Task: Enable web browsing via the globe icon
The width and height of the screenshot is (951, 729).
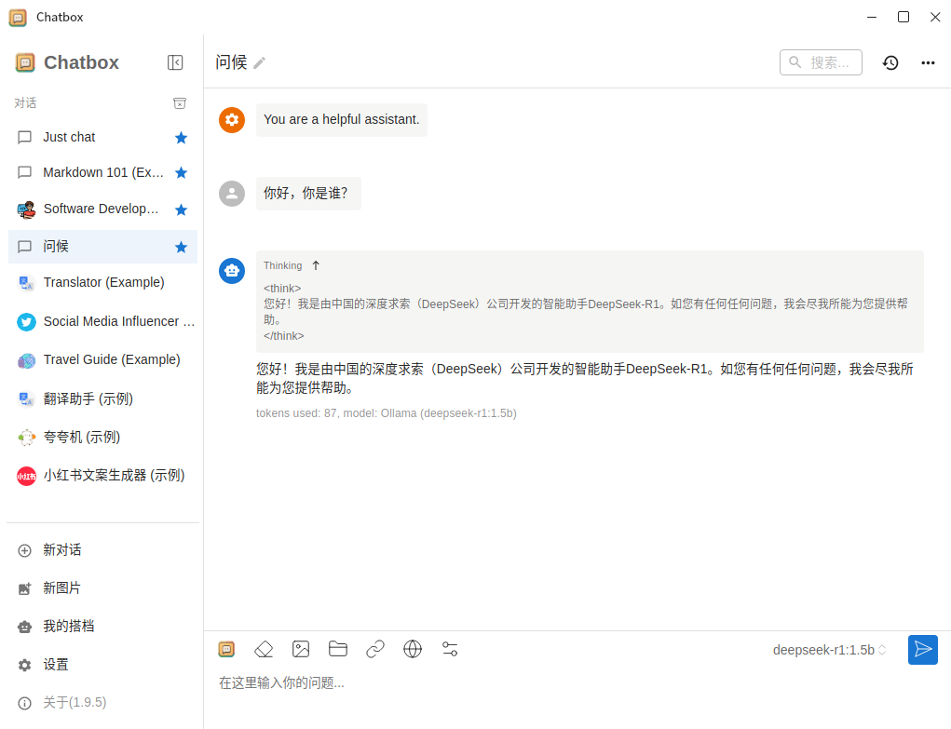Action: pyautogui.click(x=413, y=649)
